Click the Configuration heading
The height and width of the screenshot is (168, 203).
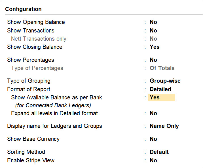[x=23, y=9]
